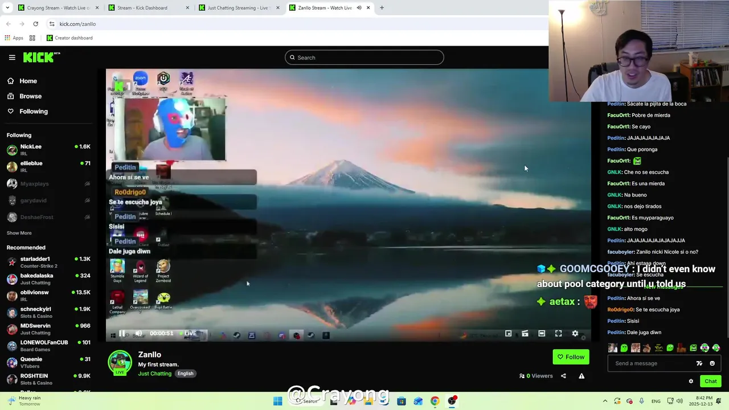
Task: Open NickLee's followed channel
Action: (48, 150)
